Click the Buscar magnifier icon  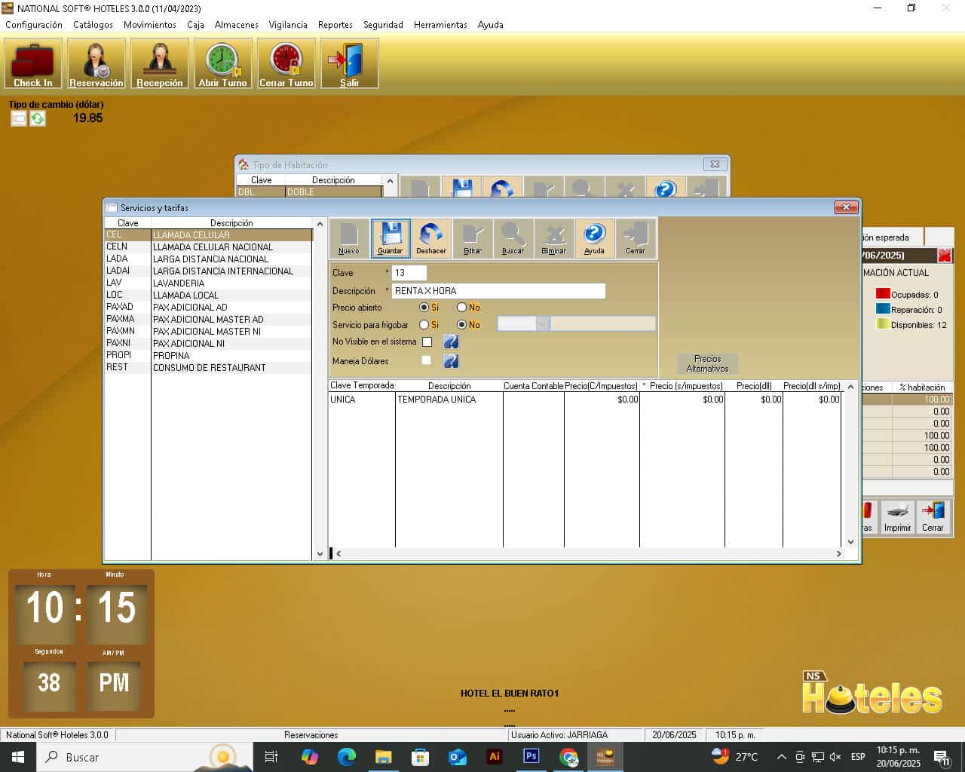point(513,238)
